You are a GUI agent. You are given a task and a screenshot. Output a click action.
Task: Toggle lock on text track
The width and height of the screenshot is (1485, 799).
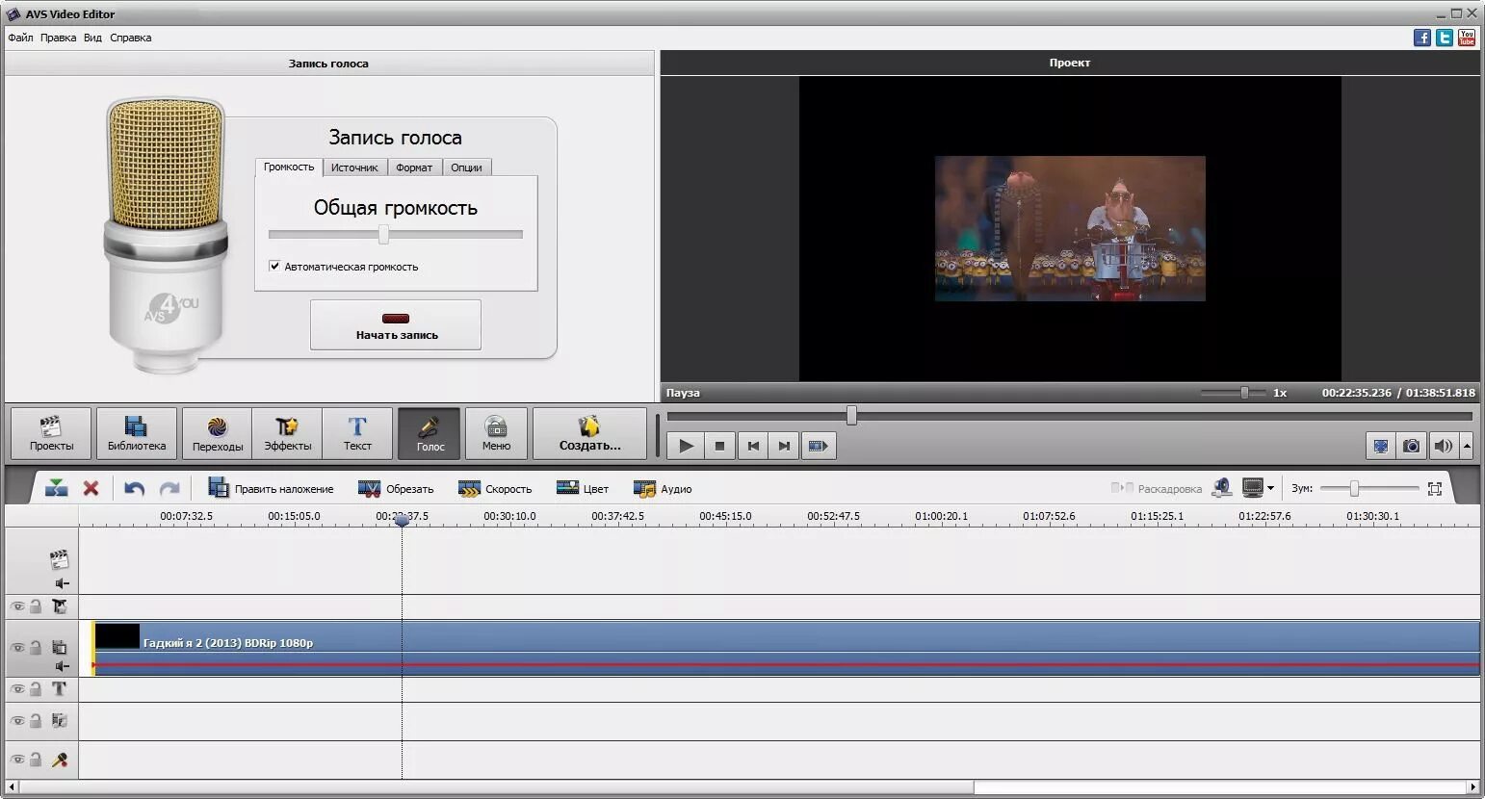[36, 689]
